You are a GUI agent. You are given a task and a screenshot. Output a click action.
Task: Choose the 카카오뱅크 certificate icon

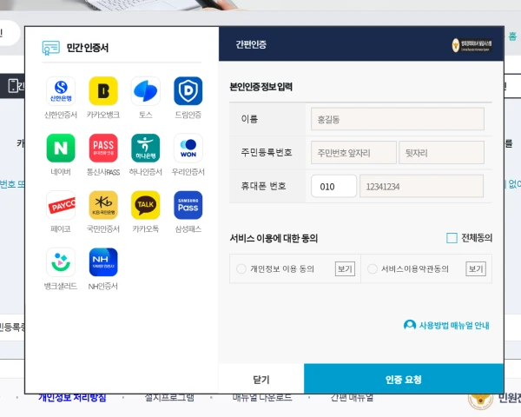(103, 91)
